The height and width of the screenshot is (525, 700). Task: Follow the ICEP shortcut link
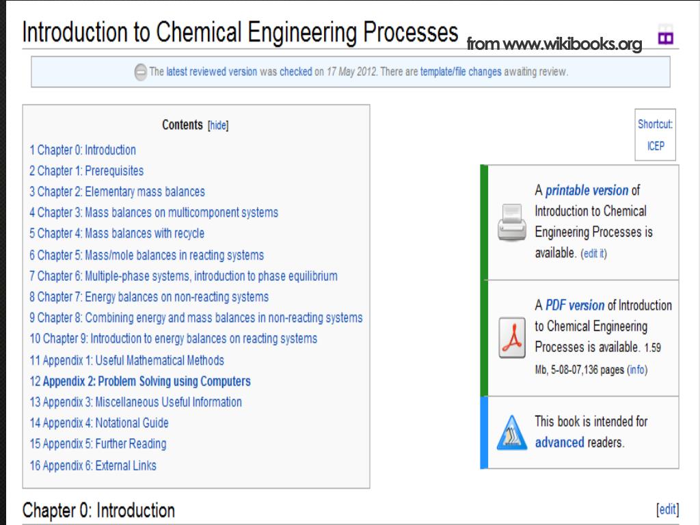click(656, 146)
